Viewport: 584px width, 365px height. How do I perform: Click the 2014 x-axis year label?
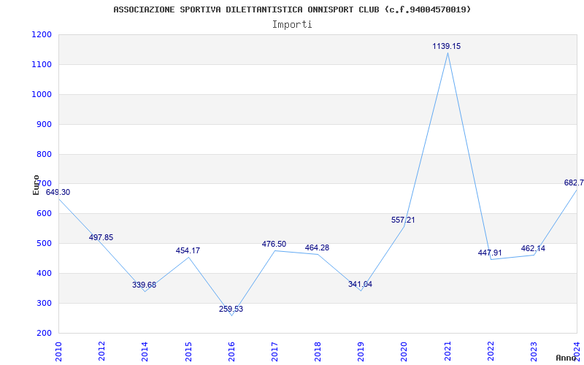pos(145,351)
